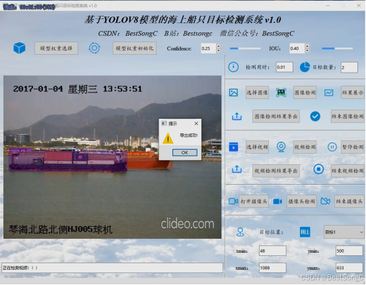
Task: Click the status bar 正在检测视频 field
Action: coord(112,268)
